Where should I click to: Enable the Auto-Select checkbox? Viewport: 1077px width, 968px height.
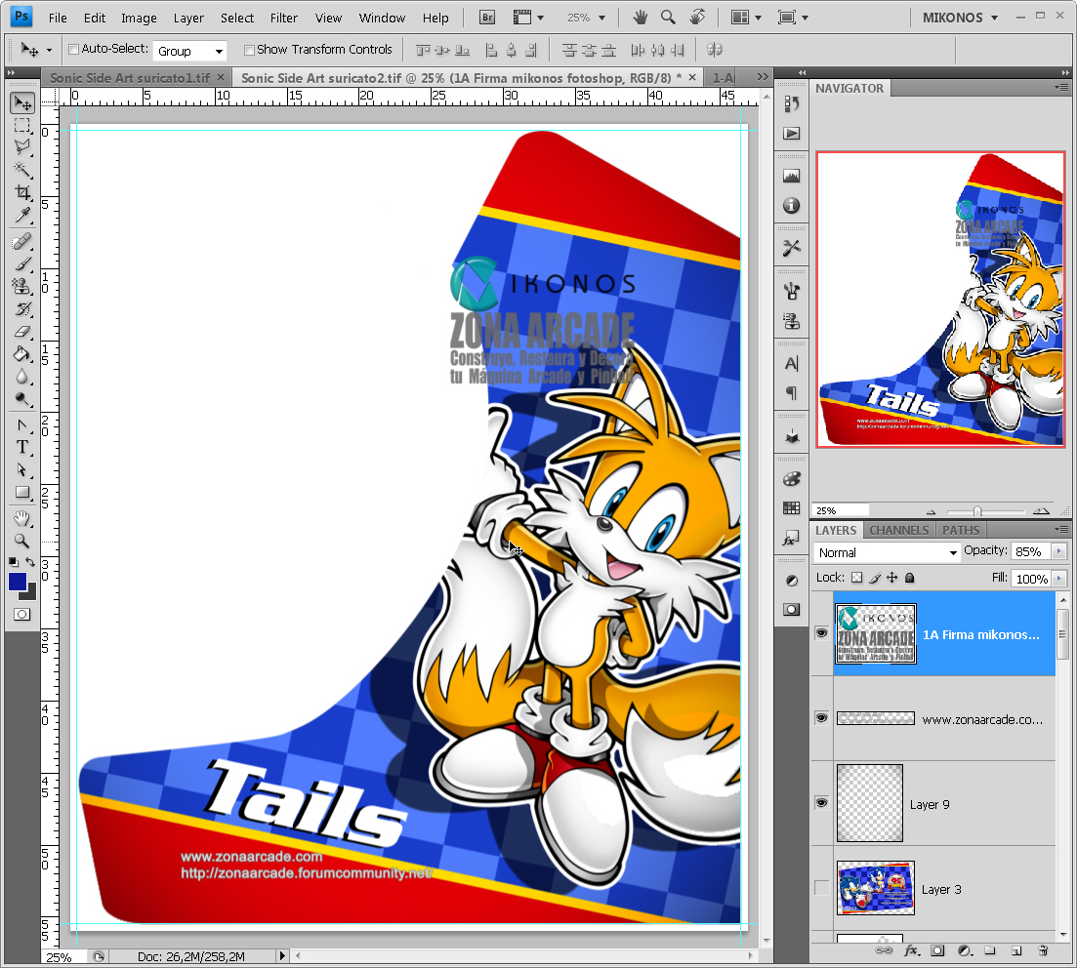point(73,50)
